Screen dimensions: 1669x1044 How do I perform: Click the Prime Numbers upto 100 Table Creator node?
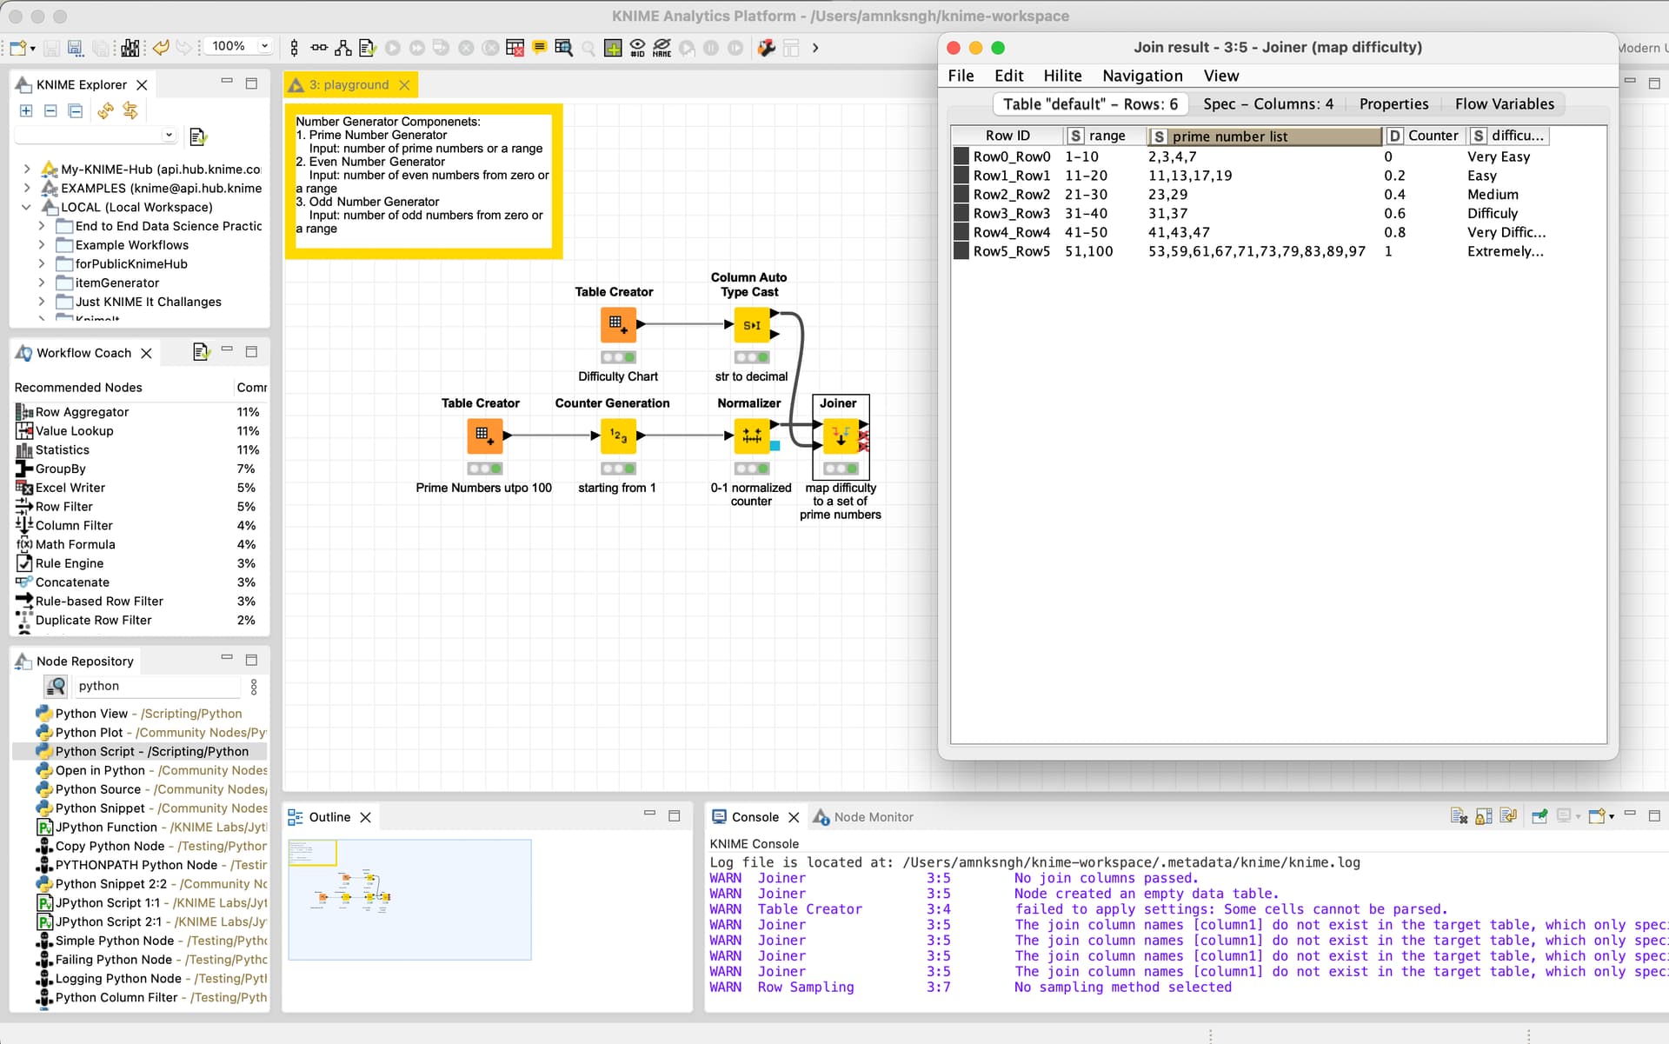point(484,436)
